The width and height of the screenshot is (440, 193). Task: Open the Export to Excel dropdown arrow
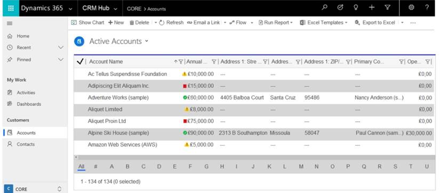point(402,23)
